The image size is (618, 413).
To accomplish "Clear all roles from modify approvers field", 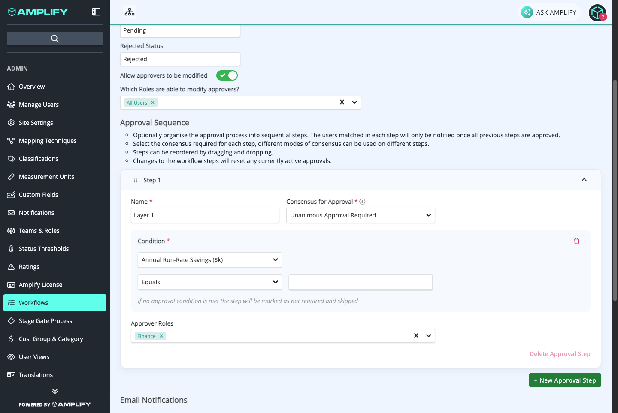I will pyautogui.click(x=342, y=102).
